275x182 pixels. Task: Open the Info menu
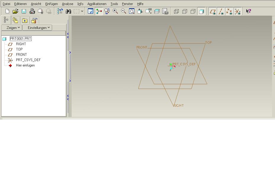(x=80, y=4)
